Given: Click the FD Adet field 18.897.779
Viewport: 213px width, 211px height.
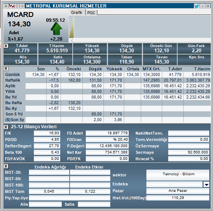Looking at the screenshot, I should point(107,133).
